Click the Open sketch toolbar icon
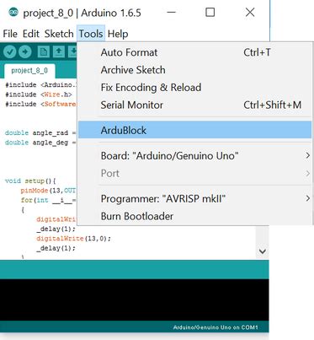Image resolution: width=314 pixels, height=340 pixels. 59,51
